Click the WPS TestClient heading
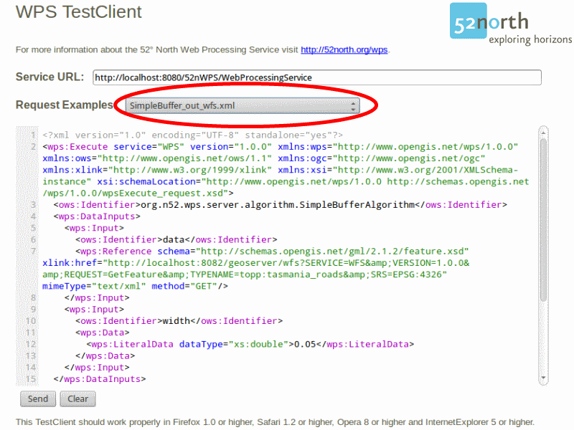Viewport: 574px width, 430px height. (x=79, y=11)
